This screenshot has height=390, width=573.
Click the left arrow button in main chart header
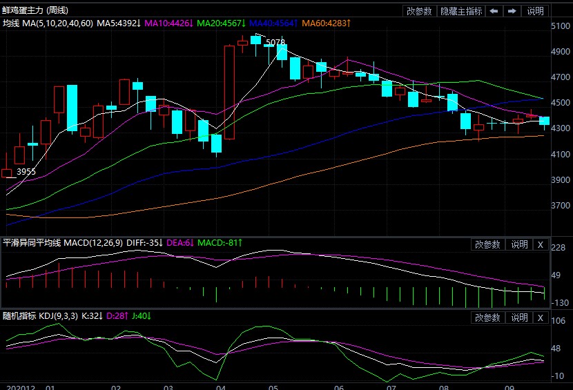click(494, 11)
